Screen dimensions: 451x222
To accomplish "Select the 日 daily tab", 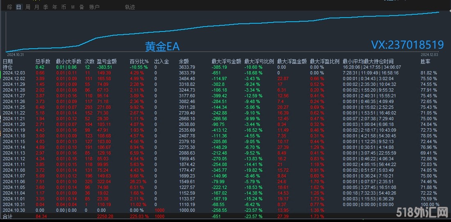I will click(19, 7).
